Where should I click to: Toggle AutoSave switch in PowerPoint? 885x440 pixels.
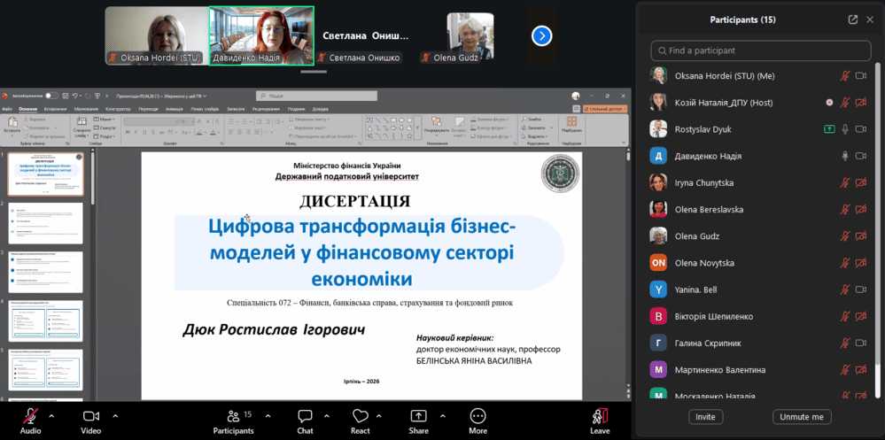51,96
